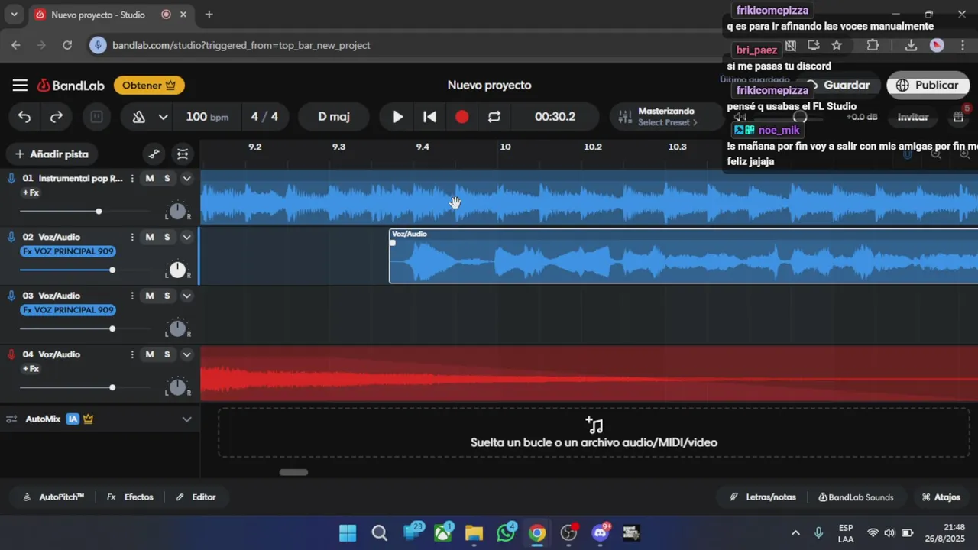The image size is (978, 550).
Task: Click the Publicar button
Action: click(x=928, y=86)
